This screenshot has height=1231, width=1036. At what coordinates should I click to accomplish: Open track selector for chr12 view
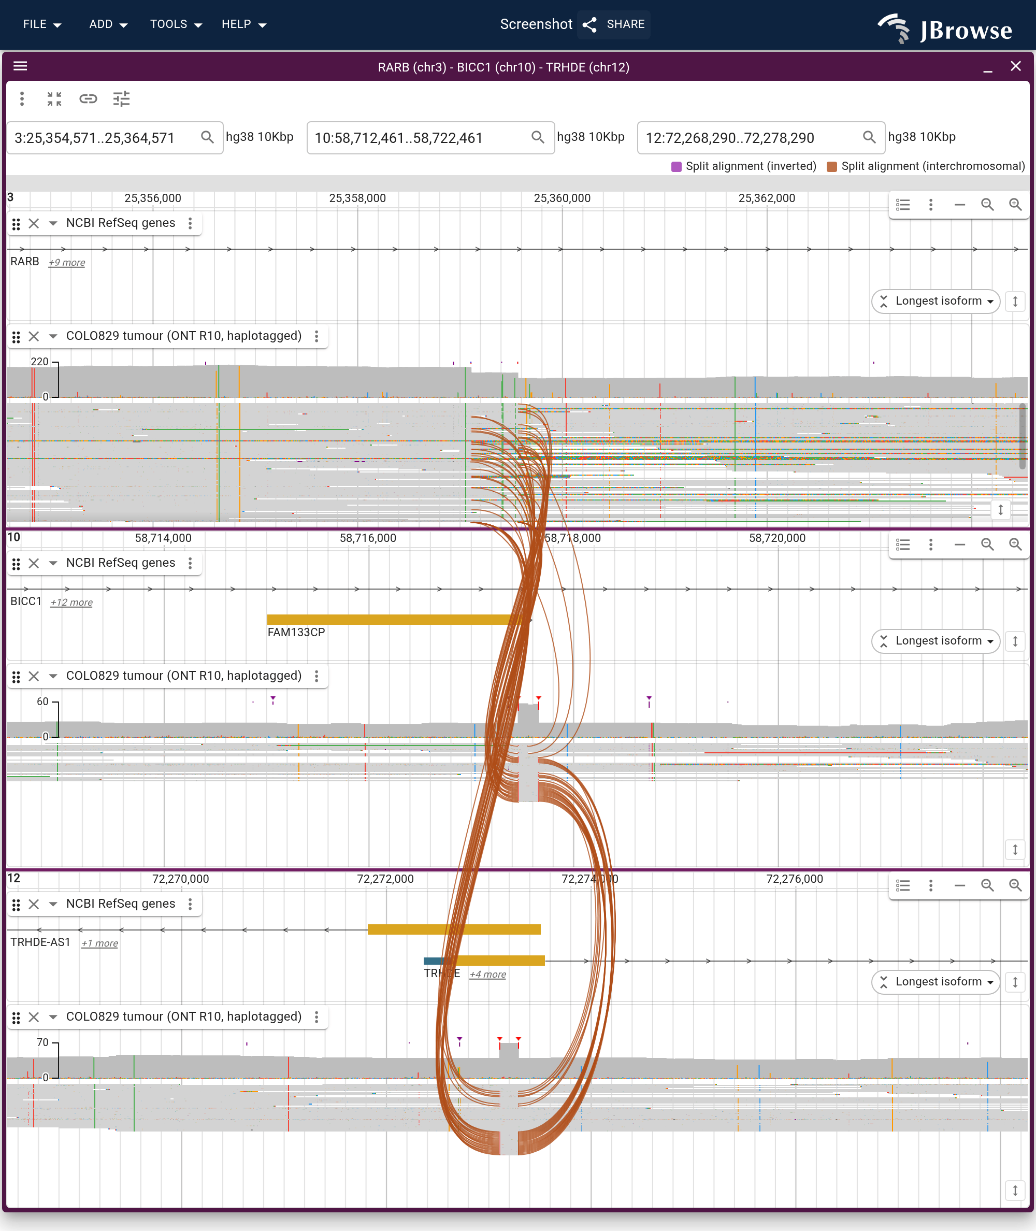tap(903, 885)
